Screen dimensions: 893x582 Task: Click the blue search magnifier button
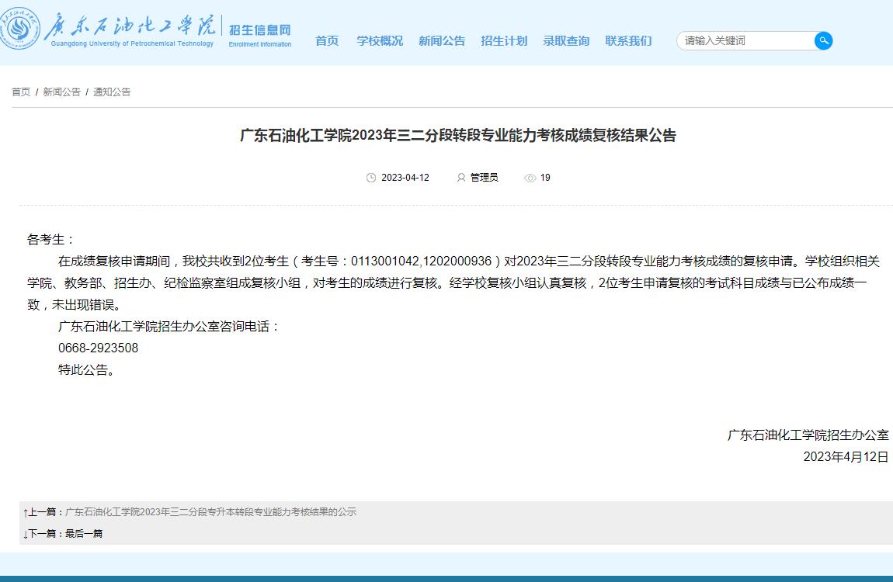(823, 40)
